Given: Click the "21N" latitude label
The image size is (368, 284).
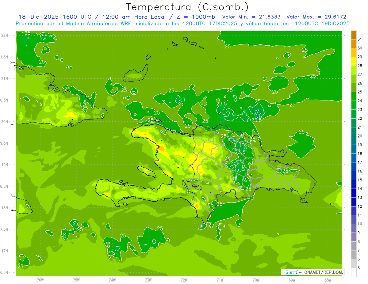Looking at the screenshot, I should click(5, 78).
